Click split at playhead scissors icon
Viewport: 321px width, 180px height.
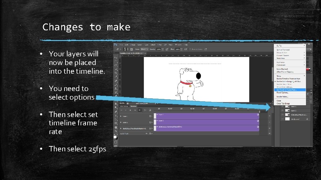(x=145, y=110)
